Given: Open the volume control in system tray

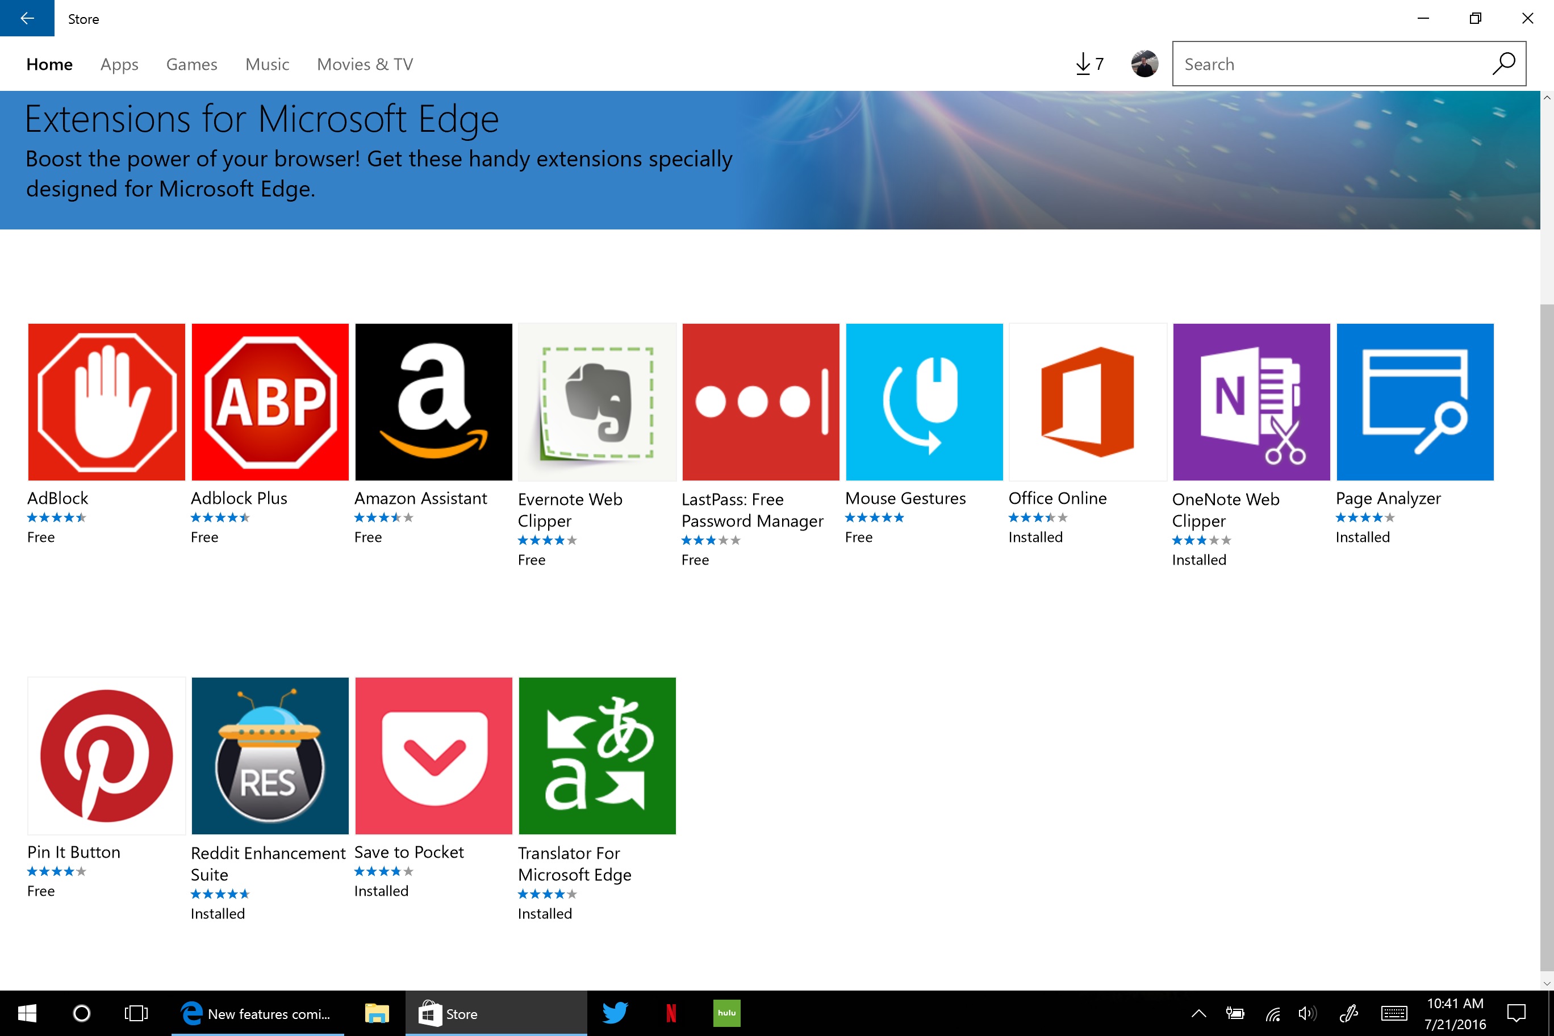Looking at the screenshot, I should coord(1307,1013).
